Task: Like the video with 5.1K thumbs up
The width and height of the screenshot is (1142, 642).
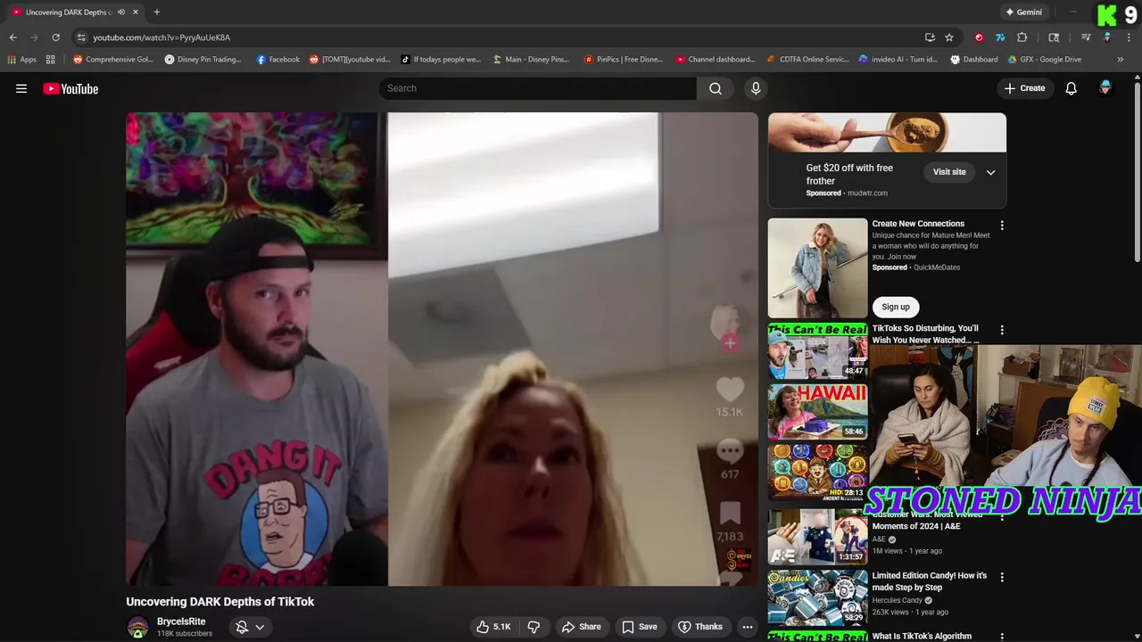Action: coord(493,627)
